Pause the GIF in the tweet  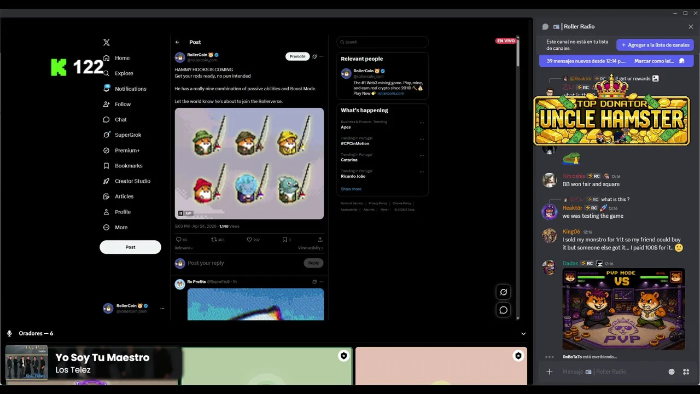[180, 213]
